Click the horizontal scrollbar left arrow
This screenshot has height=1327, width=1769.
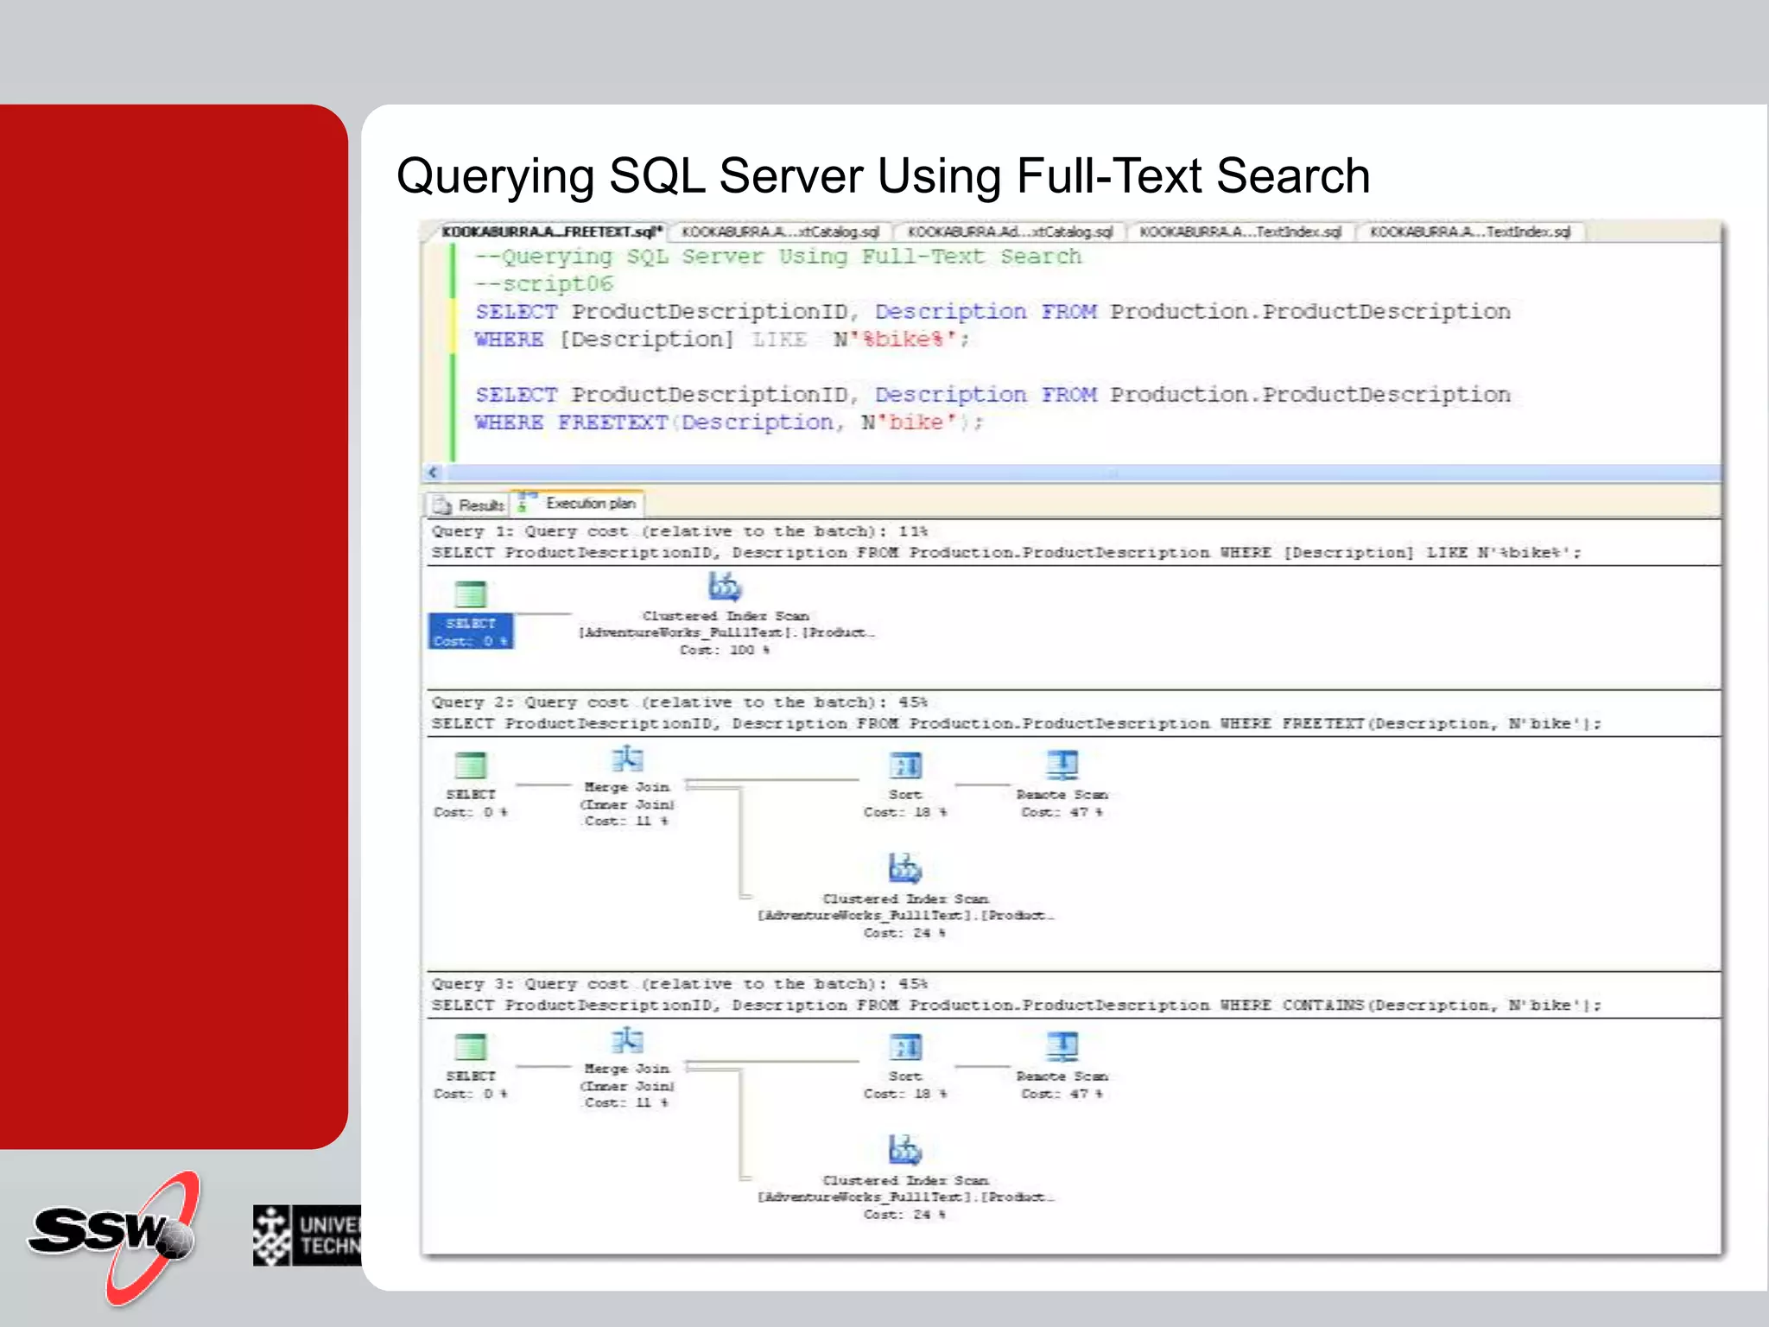click(434, 472)
